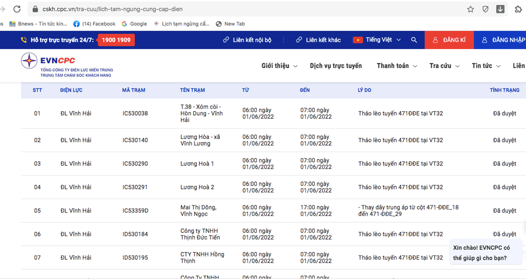Click the download extension icon
The height and width of the screenshot is (279, 526).
pos(500,9)
